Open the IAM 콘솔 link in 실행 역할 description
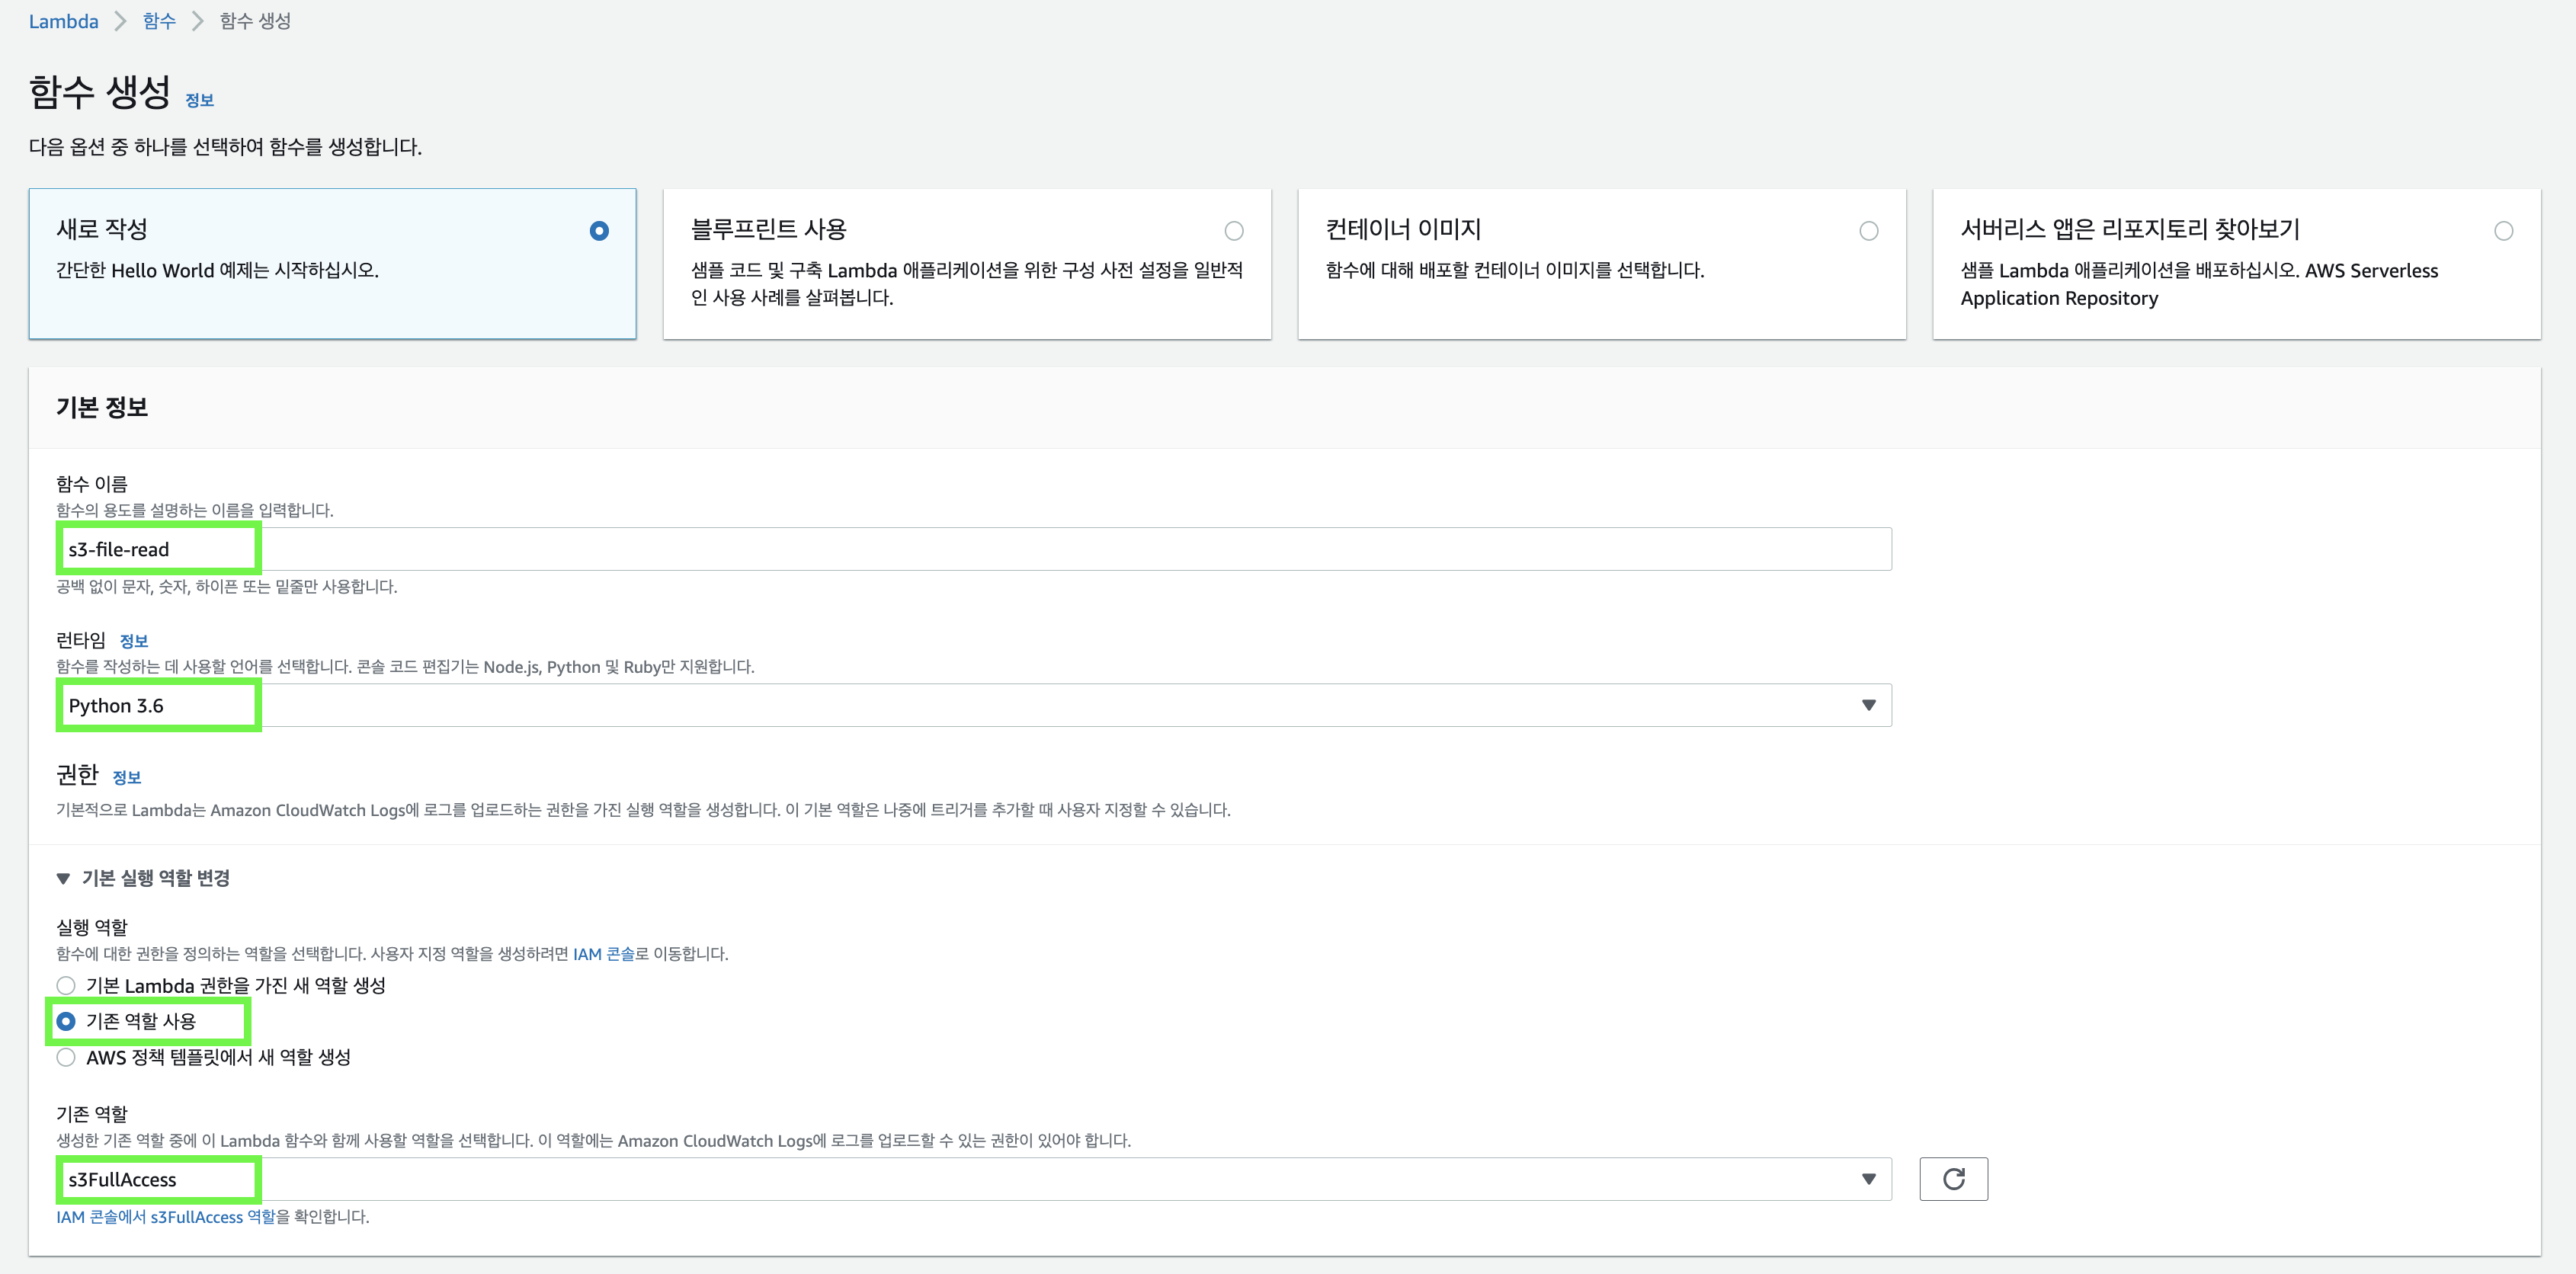The height and width of the screenshot is (1274, 2576). pyautogui.click(x=603, y=954)
